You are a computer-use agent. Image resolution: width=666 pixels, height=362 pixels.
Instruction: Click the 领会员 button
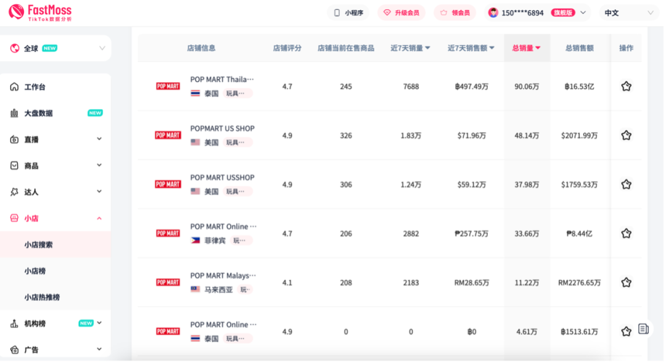(455, 13)
